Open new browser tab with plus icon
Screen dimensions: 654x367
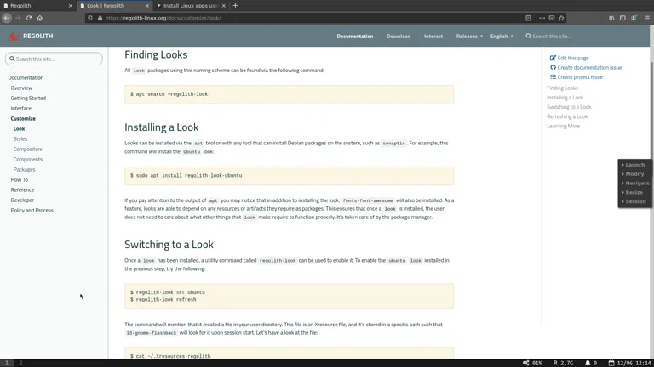[235, 6]
